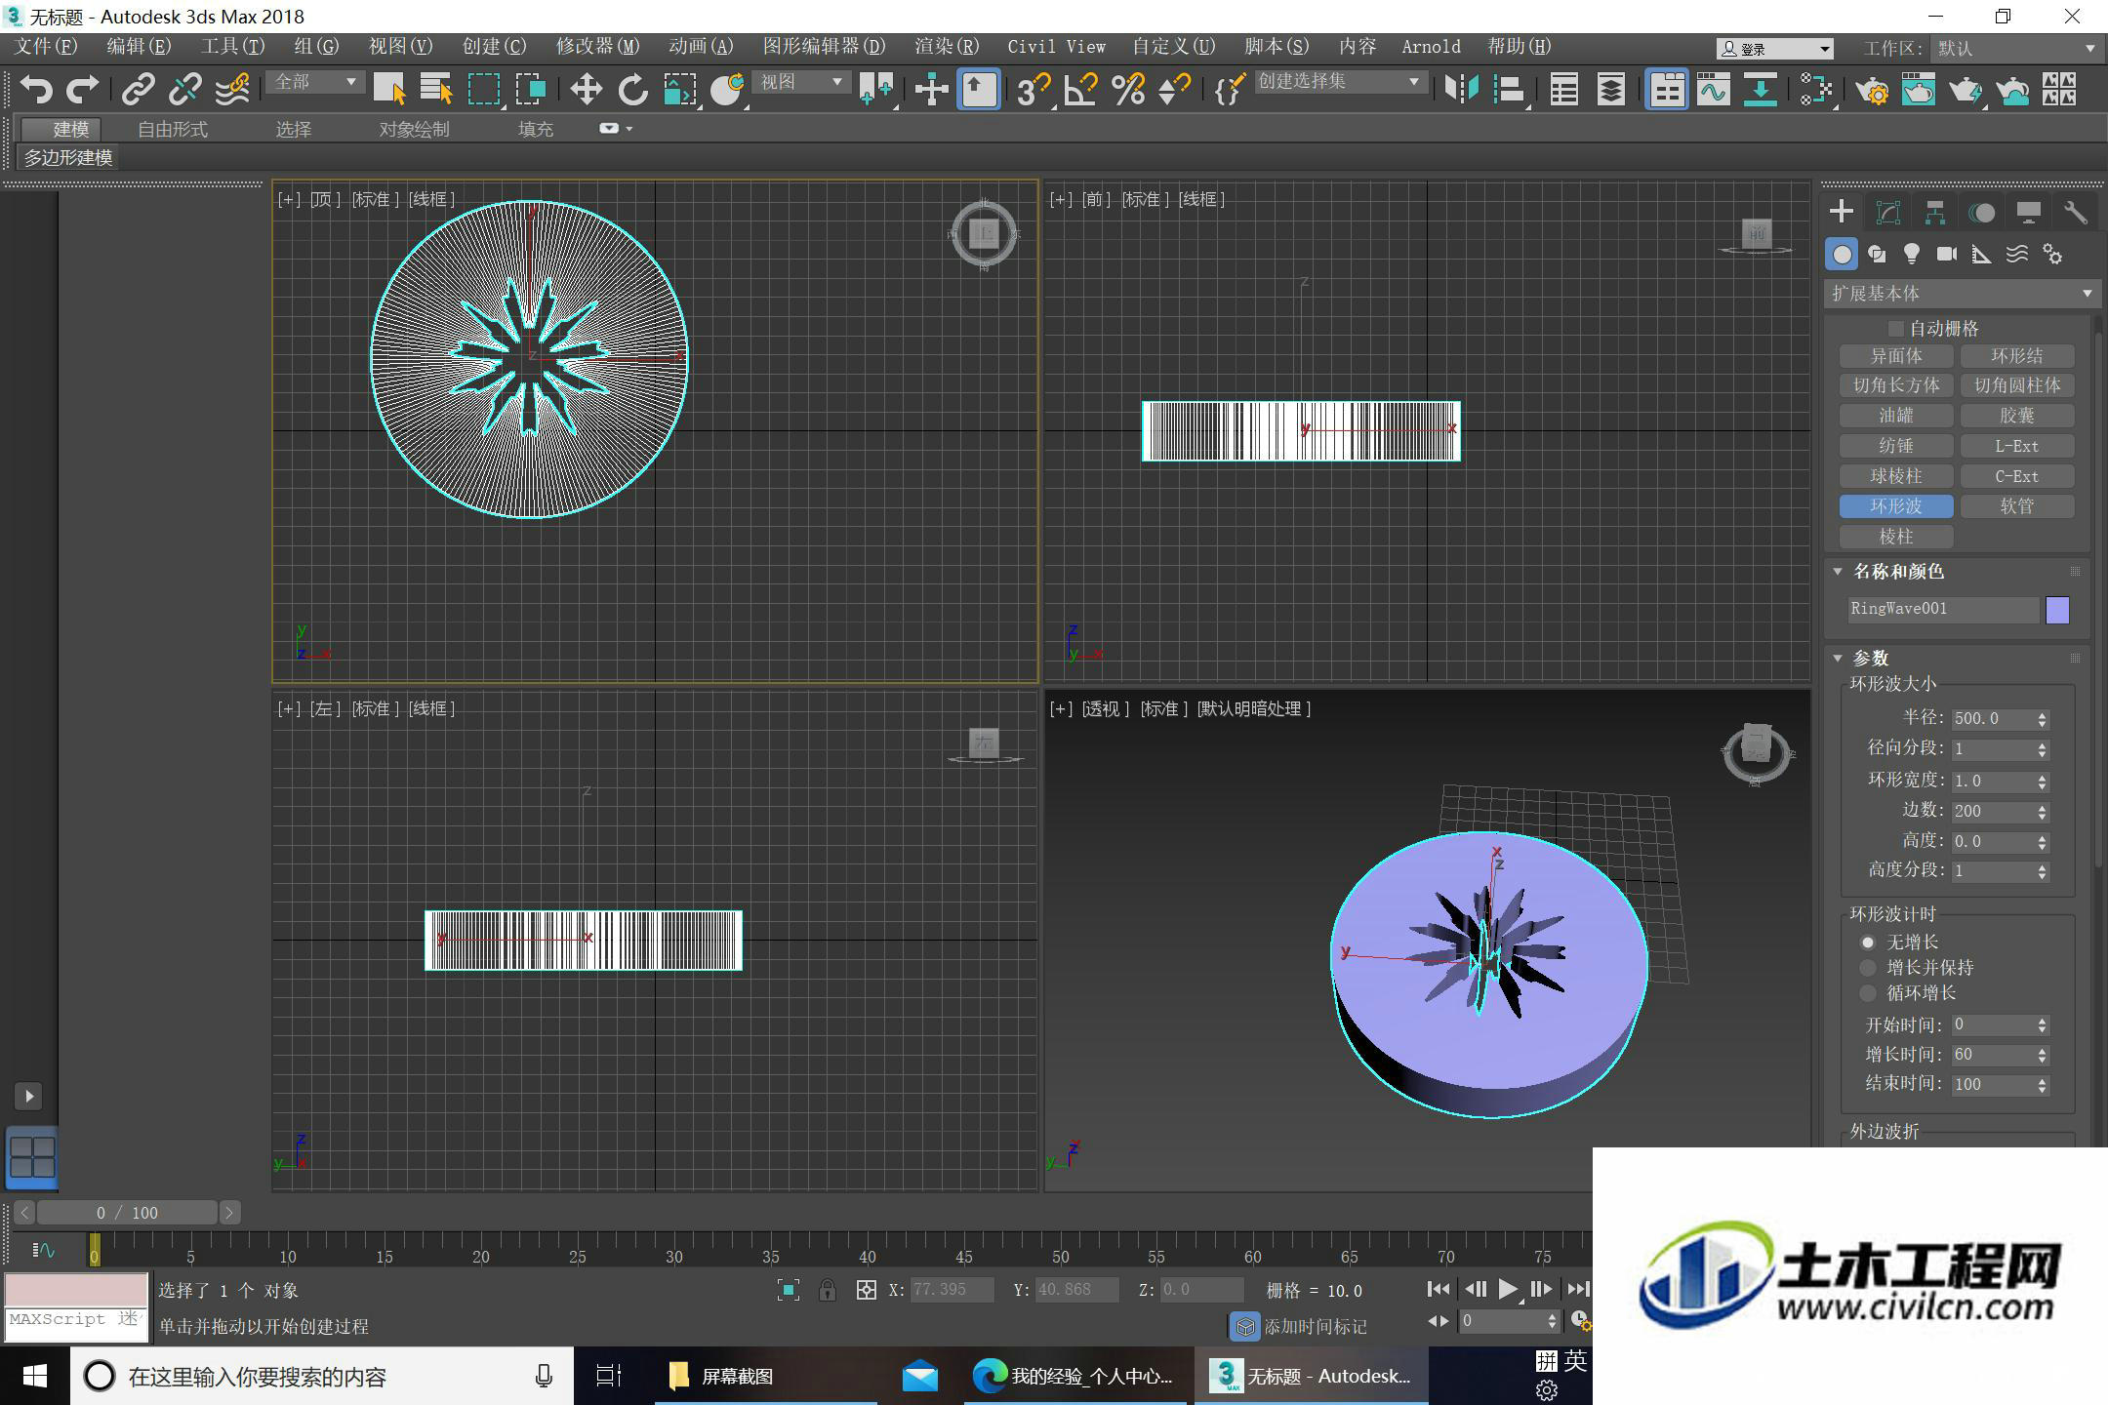Toggle the selection lock padlock
Viewport: 2108px width, 1405px height.
(827, 1290)
